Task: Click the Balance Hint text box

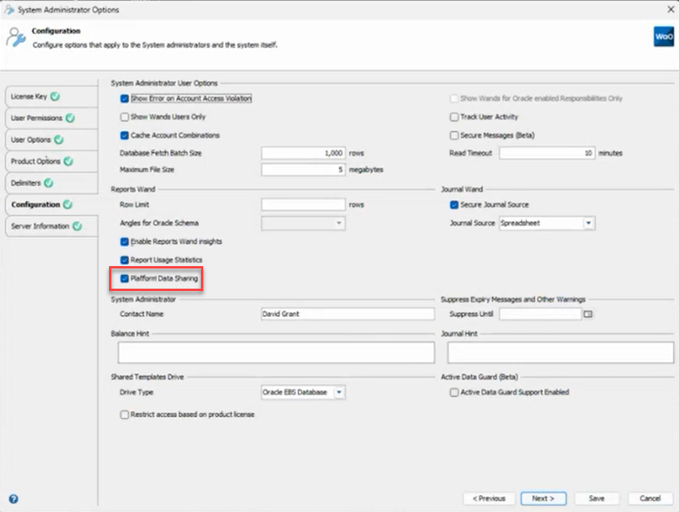Action: pyautogui.click(x=276, y=352)
